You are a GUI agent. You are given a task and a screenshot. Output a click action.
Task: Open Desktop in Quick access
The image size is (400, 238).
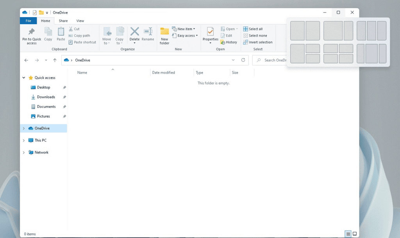44,87
